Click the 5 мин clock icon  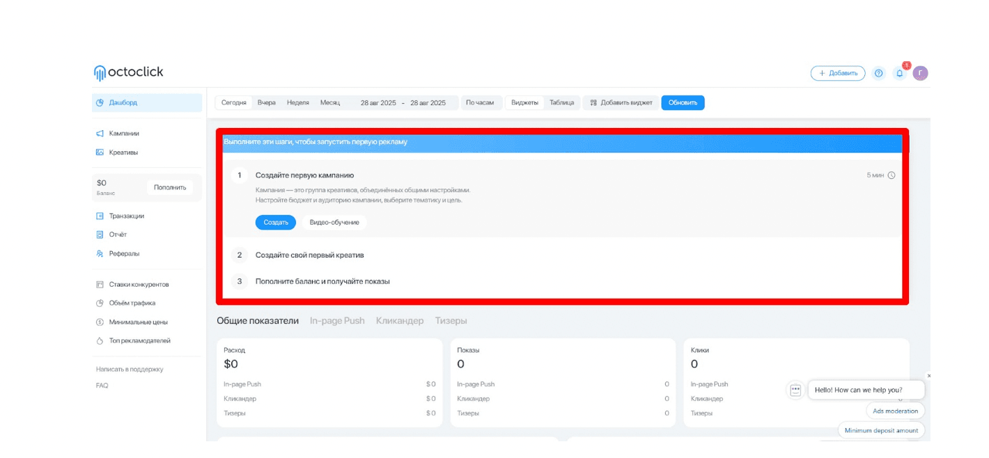click(891, 175)
